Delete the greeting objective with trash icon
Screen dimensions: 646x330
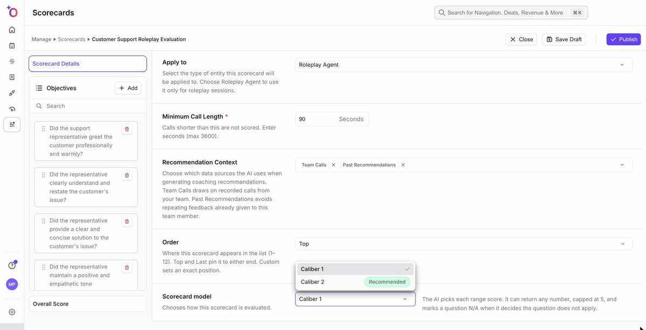coord(127,129)
